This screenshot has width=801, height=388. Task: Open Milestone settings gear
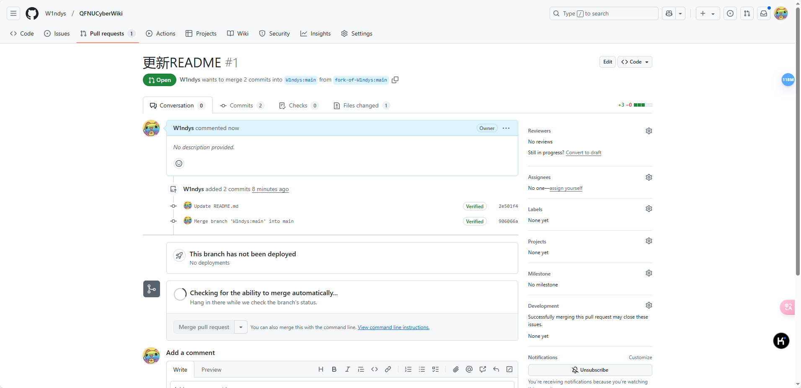tap(649, 273)
